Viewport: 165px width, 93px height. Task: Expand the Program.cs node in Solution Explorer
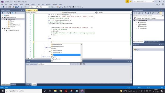click(136, 28)
